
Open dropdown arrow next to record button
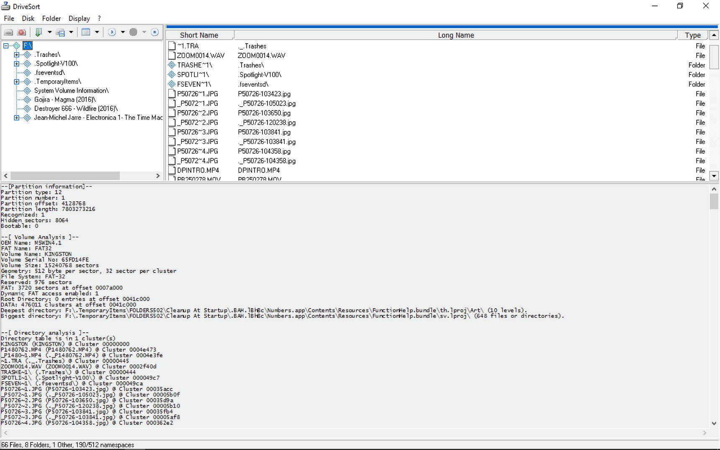144,32
